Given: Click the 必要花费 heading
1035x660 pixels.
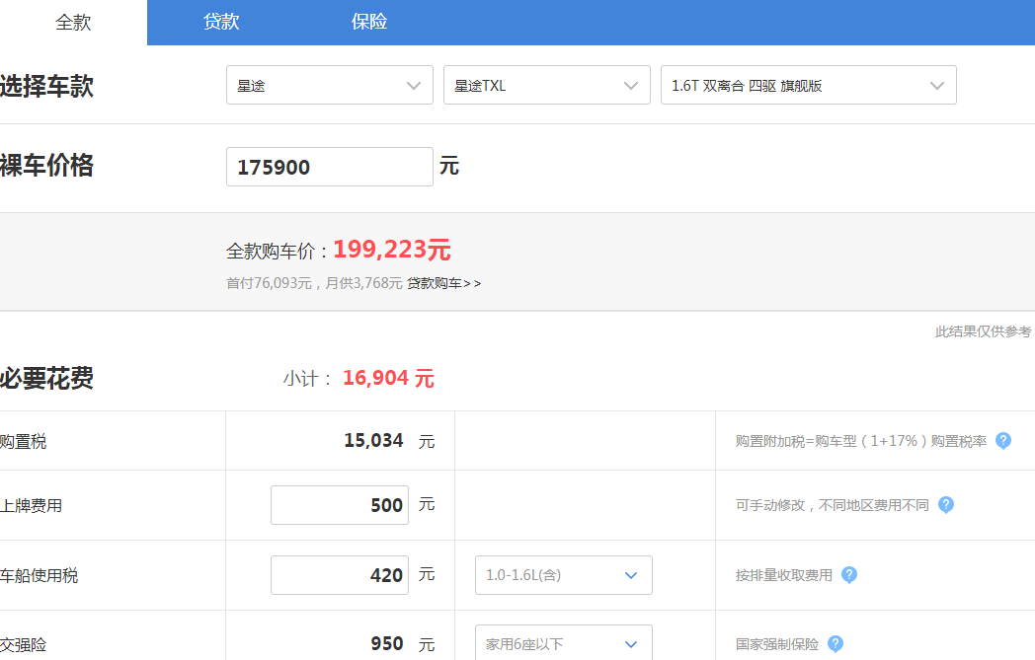Looking at the screenshot, I should point(46,379).
